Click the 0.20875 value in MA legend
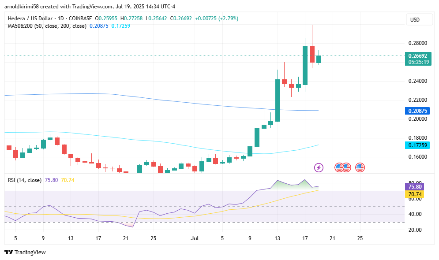 99,26
